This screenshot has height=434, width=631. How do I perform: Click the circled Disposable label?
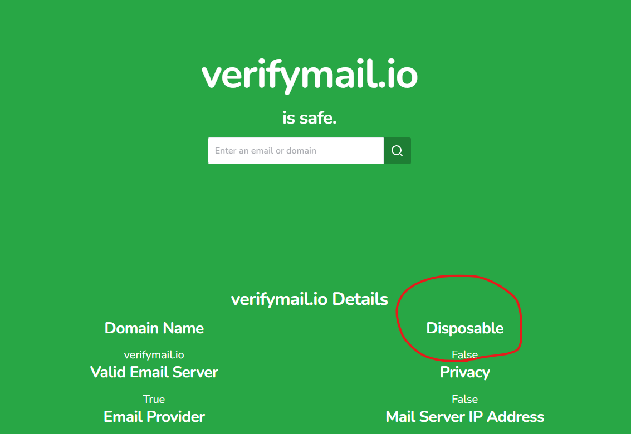point(465,328)
